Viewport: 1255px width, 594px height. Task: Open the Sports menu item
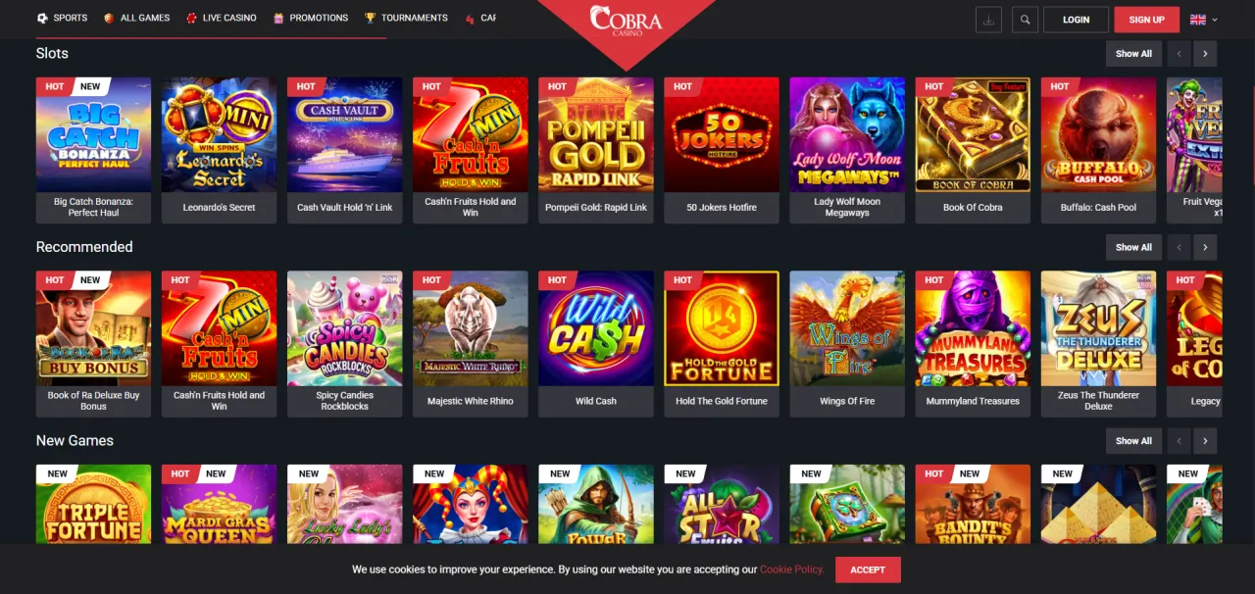(62, 18)
